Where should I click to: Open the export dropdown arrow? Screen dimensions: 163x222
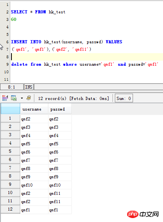[x=22, y=98]
